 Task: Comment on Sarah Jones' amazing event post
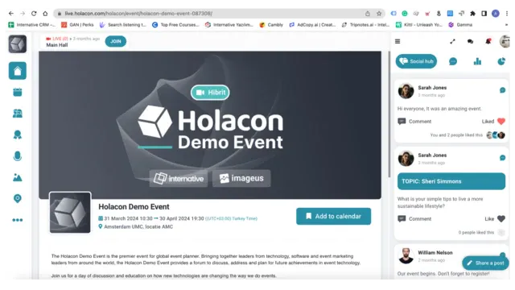click(x=414, y=122)
